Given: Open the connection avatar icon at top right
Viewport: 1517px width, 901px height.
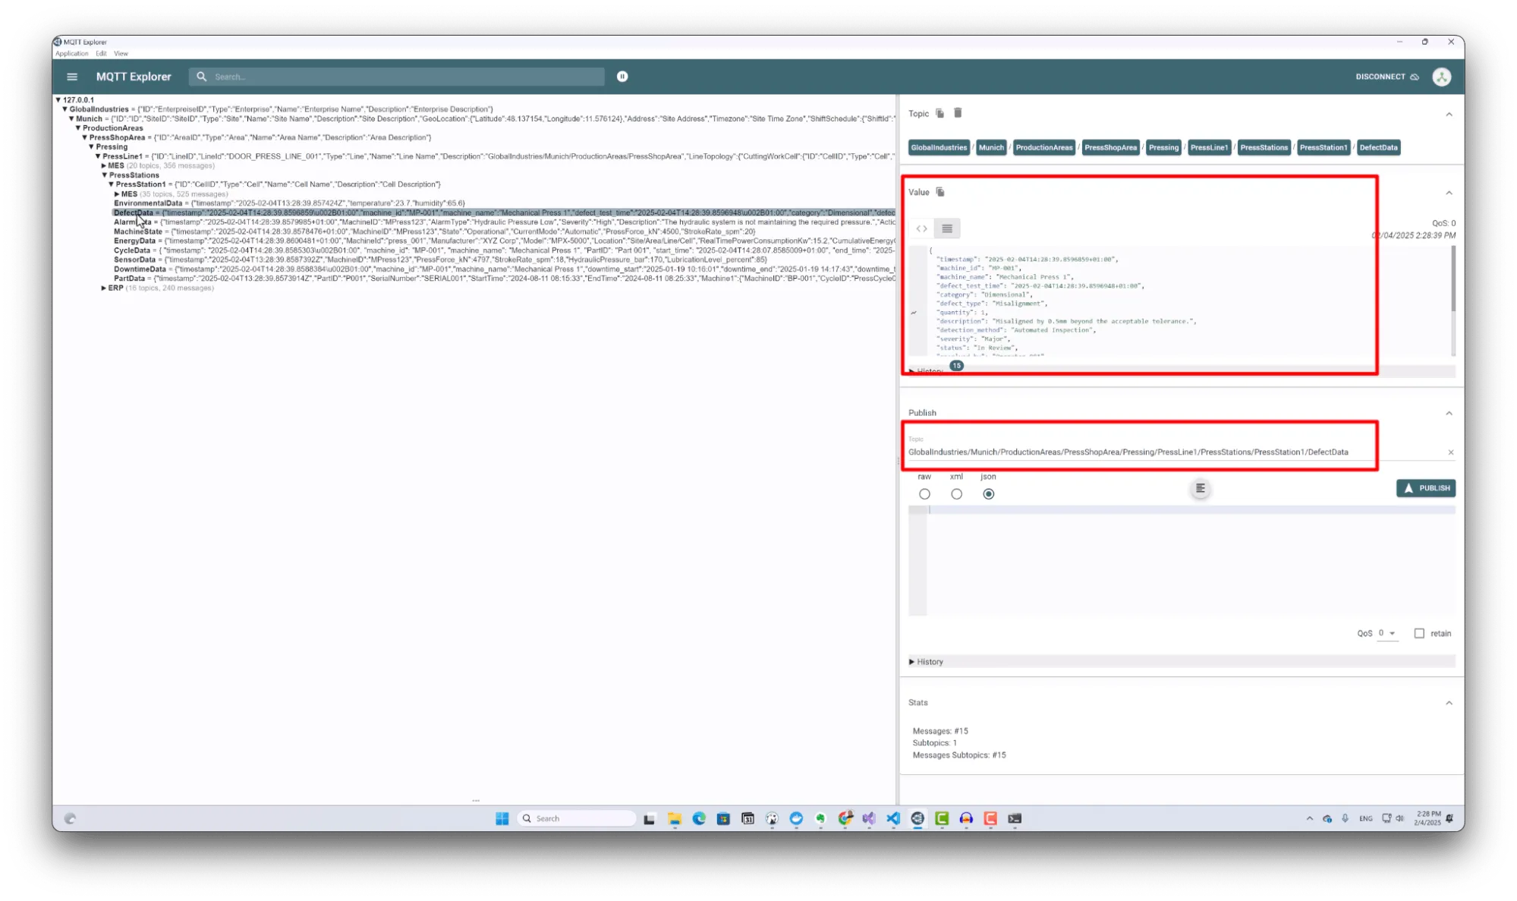Looking at the screenshot, I should pyautogui.click(x=1441, y=77).
